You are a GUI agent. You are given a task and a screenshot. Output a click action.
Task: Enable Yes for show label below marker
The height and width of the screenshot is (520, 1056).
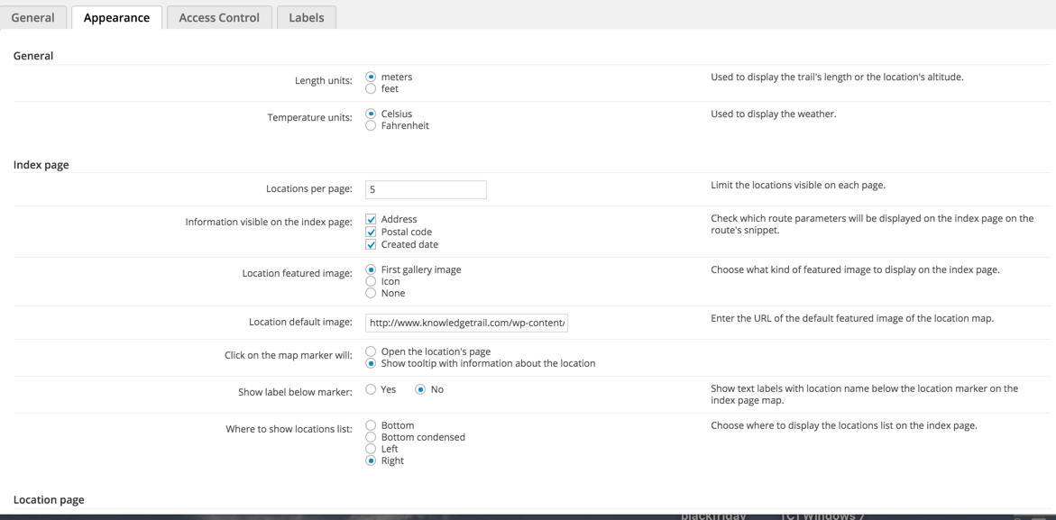pos(371,389)
